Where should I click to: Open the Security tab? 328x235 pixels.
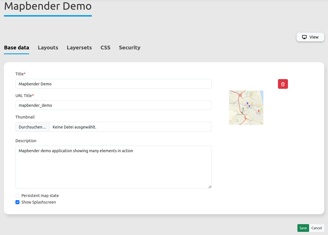[x=130, y=48]
